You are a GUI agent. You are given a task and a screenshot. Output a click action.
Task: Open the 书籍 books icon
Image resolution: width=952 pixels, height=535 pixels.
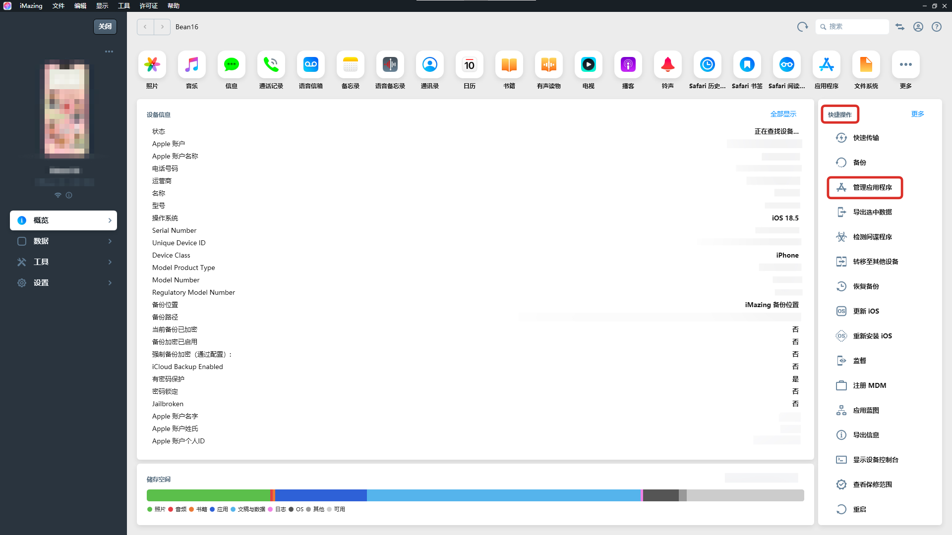[509, 64]
